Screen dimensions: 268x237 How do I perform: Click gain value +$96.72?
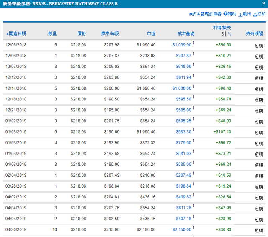point(223,143)
